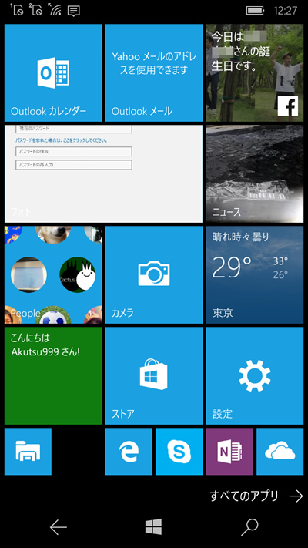Open 設定 settings gear tile
308x548 pixels.
point(255,375)
